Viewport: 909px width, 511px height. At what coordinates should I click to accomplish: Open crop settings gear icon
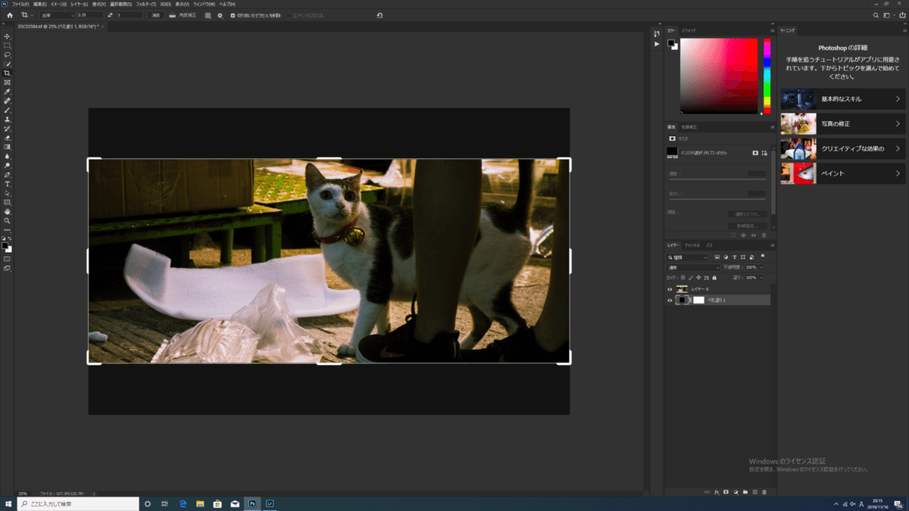click(x=220, y=15)
